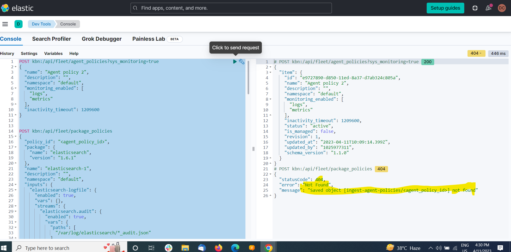Viewport: 511px width, 252px height.
Task: Click the 446 ms response time badge
Action: [x=498, y=53]
